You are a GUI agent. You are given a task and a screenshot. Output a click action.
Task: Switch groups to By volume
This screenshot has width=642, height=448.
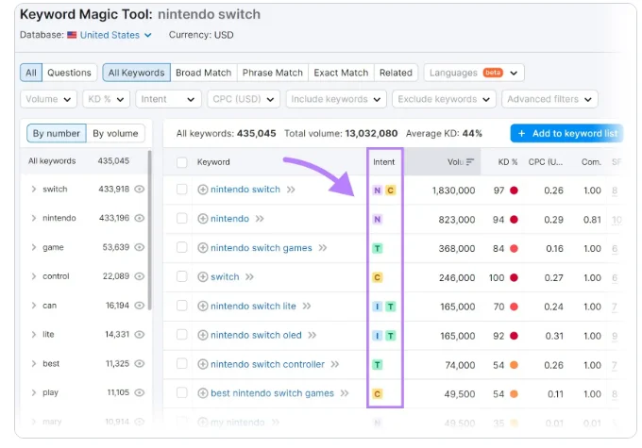tap(115, 133)
